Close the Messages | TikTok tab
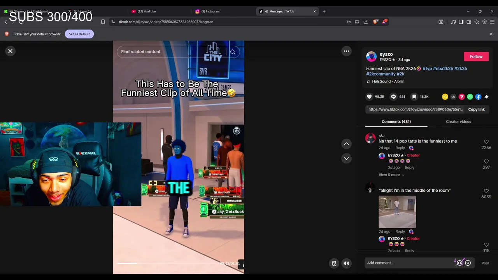Screen dimensions: 498x280 point(315,11)
